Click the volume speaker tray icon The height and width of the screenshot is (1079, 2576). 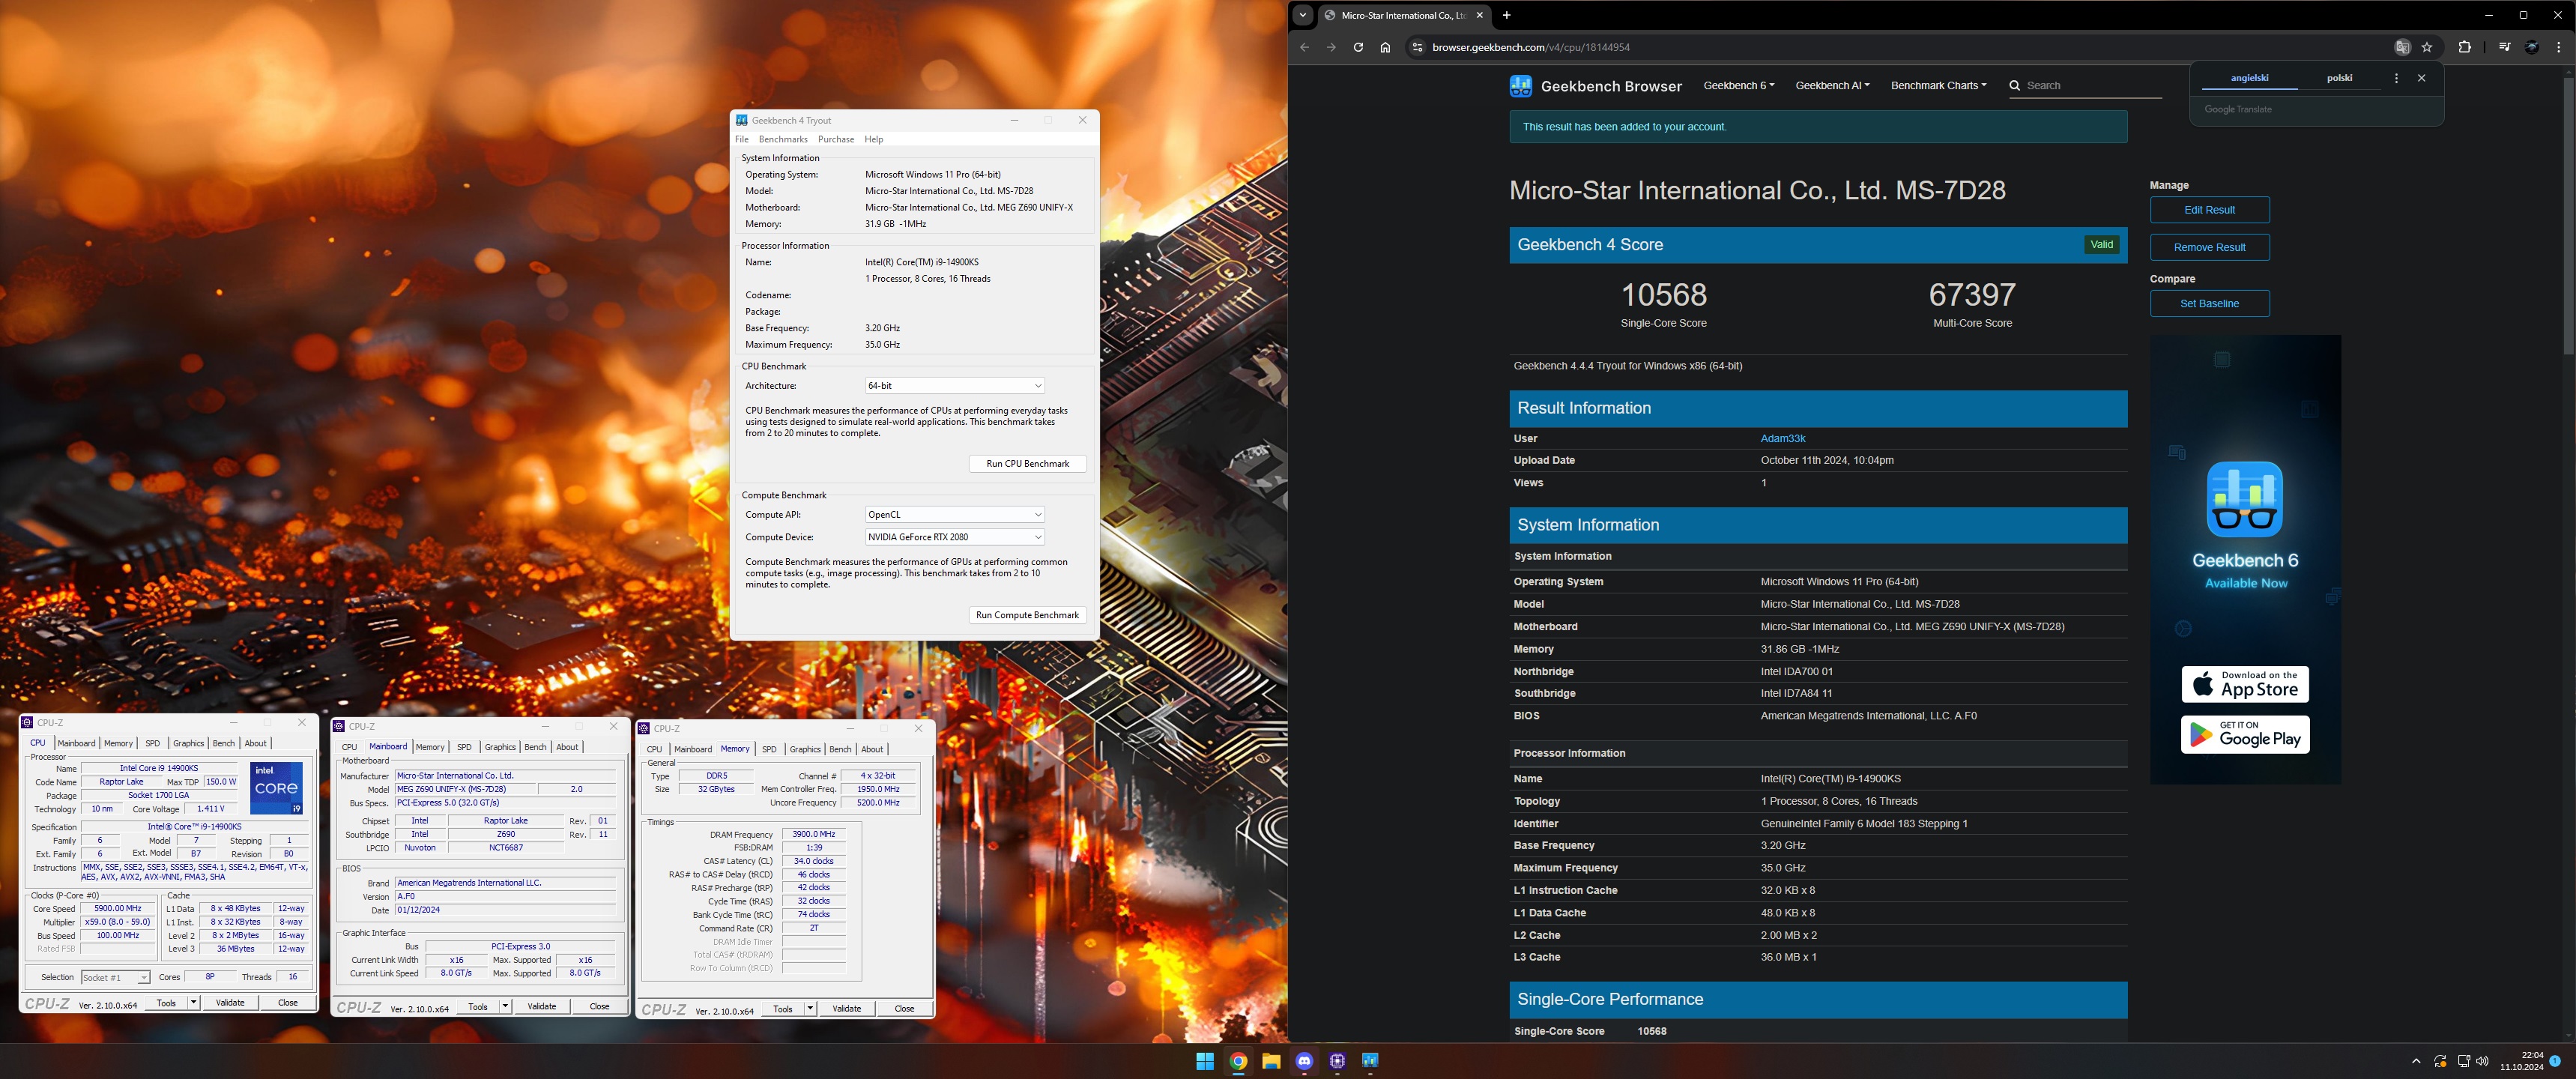click(x=2482, y=1061)
